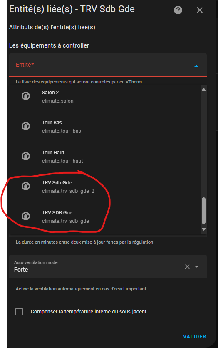Click the climate.trv_sdb_gde thermostat icon
Image resolution: width=218 pixels, height=348 pixels.
pyautogui.click(x=26, y=216)
